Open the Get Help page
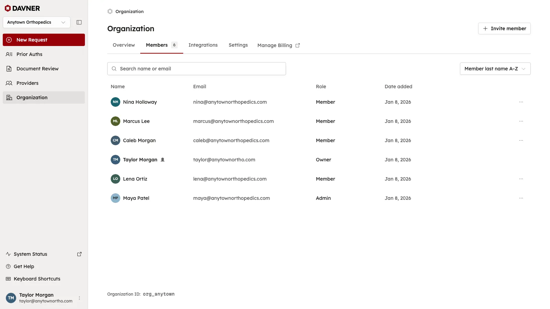The width and height of the screenshot is (550, 309). pos(44,266)
